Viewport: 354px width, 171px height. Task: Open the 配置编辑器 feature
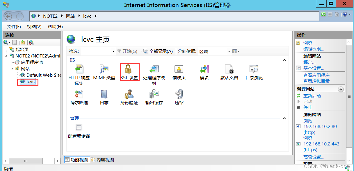pos(79,131)
